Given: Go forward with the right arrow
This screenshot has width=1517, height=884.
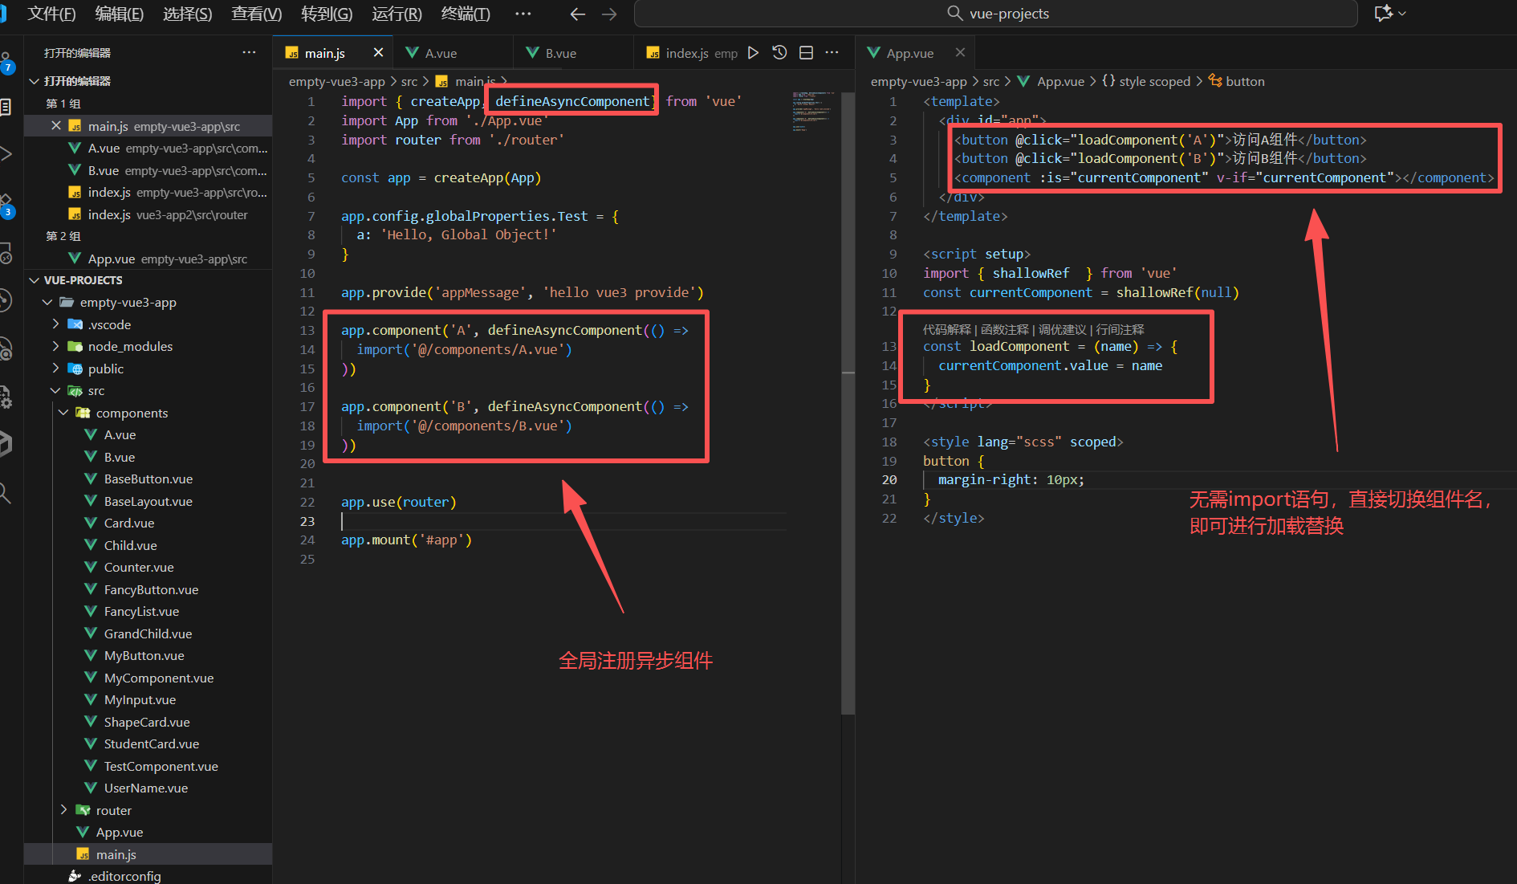Looking at the screenshot, I should coord(609,14).
